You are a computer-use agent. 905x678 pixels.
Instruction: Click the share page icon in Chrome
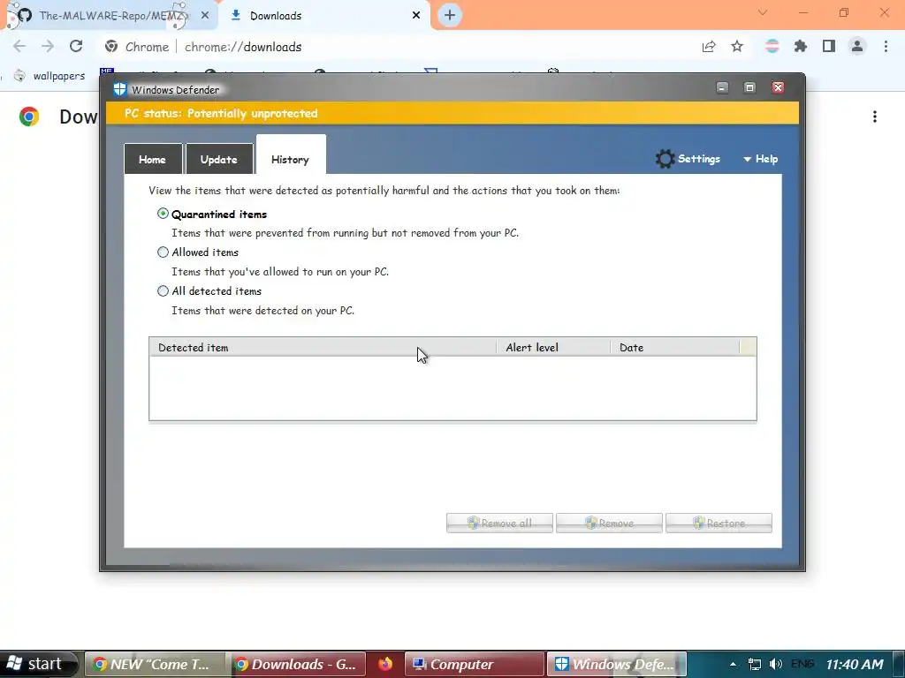pyautogui.click(x=709, y=46)
